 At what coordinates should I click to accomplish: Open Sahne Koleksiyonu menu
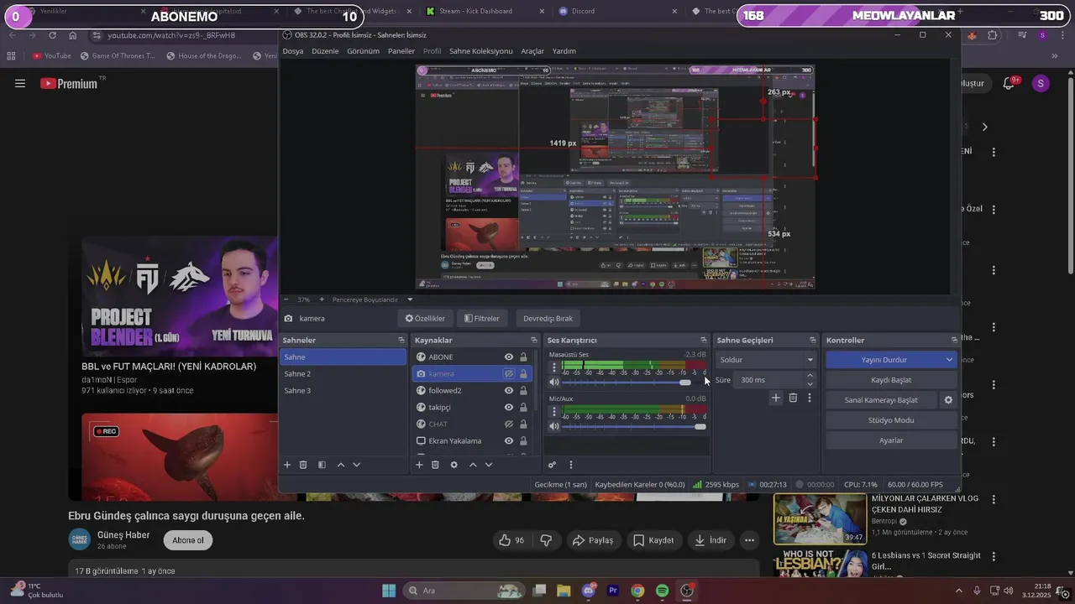tap(480, 51)
